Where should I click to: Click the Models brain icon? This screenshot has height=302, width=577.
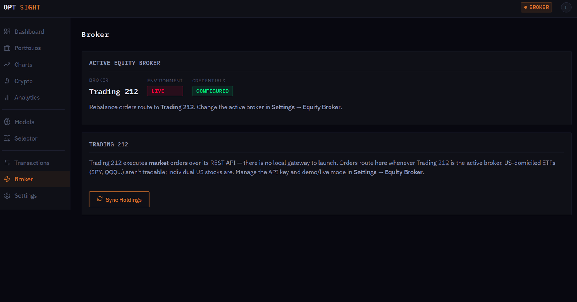pos(7,122)
